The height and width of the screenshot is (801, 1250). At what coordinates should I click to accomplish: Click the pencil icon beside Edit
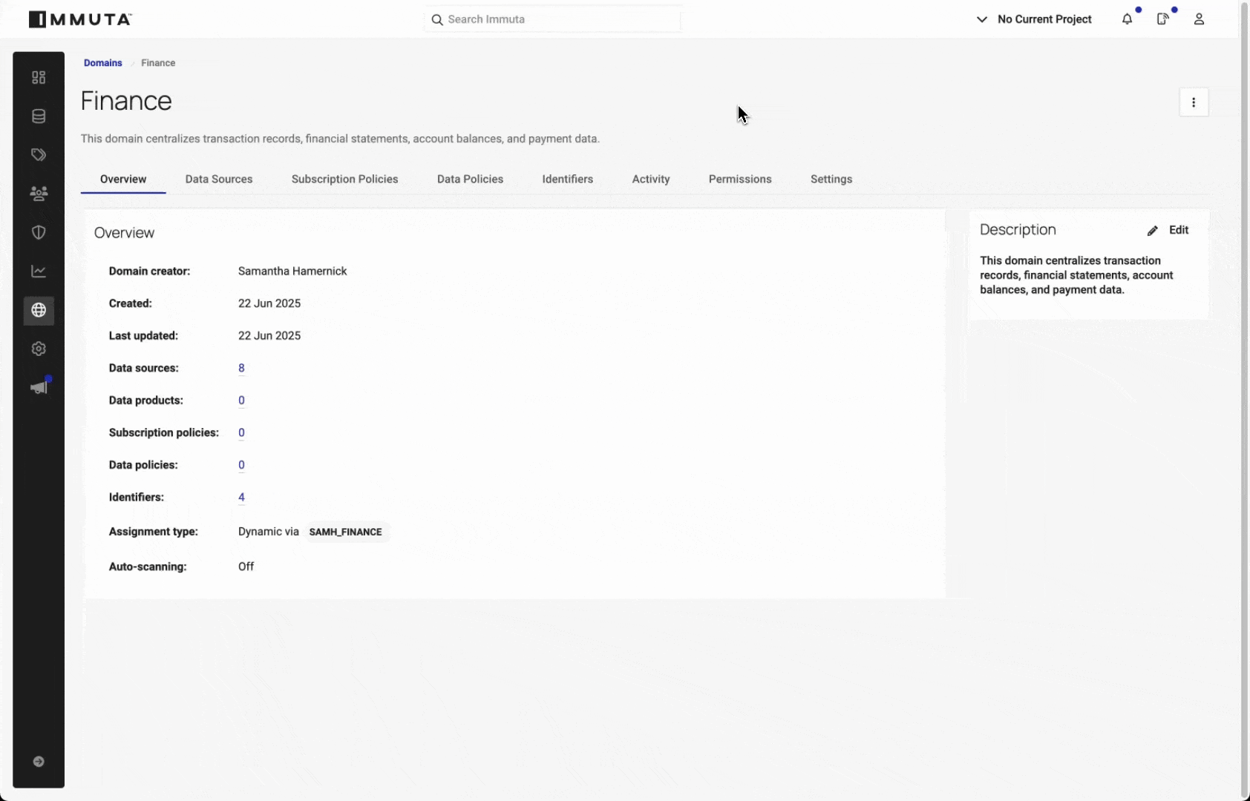pos(1152,231)
